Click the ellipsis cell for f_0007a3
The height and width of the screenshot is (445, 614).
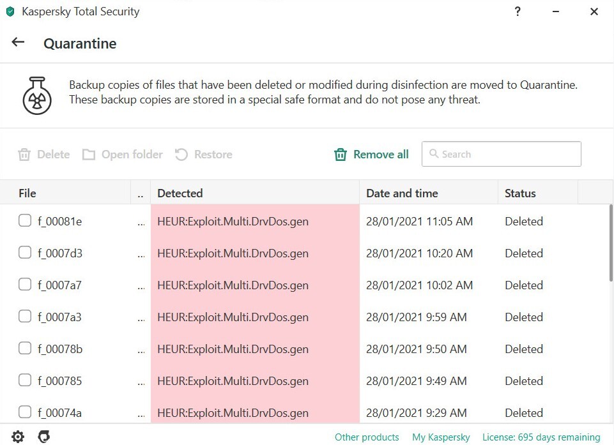click(141, 319)
